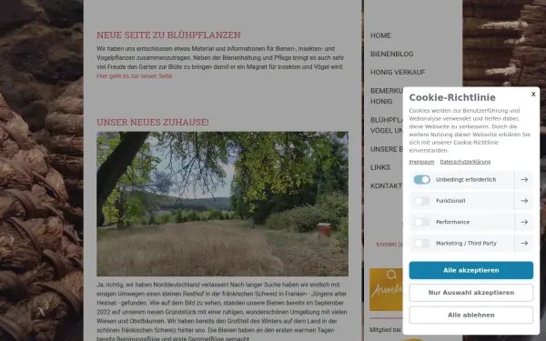Expand Performance details arrow
The width and height of the screenshot is (546, 341).
click(x=524, y=222)
